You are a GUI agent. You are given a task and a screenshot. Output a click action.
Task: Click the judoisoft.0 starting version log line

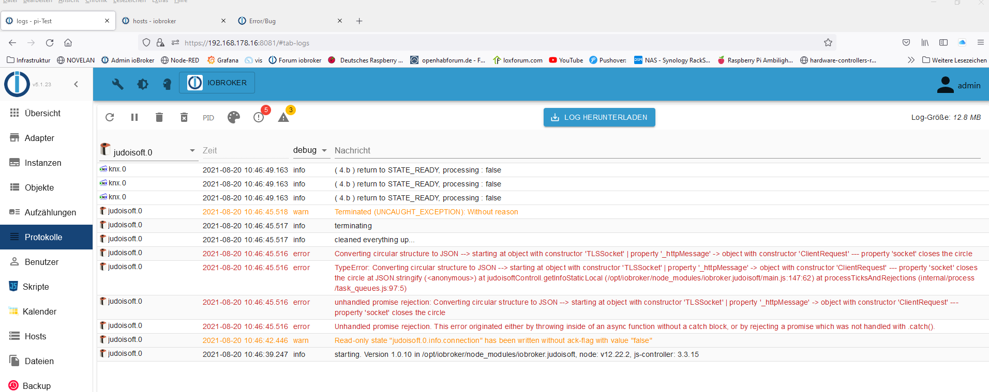click(x=516, y=354)
